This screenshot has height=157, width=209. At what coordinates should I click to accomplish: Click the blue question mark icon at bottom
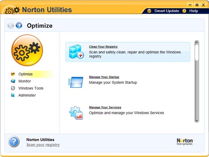[x=14, y=142]
